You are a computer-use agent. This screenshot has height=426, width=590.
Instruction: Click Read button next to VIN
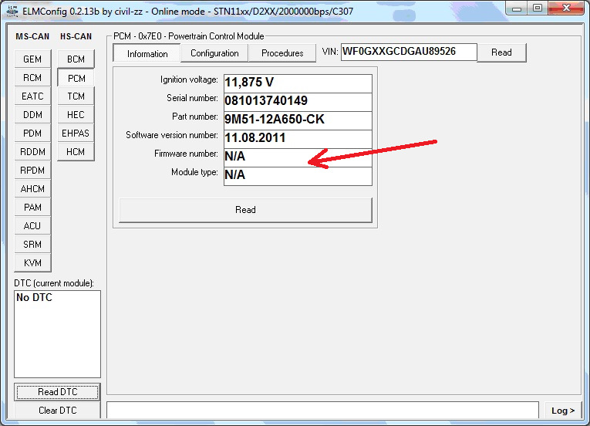coord(501,52)
